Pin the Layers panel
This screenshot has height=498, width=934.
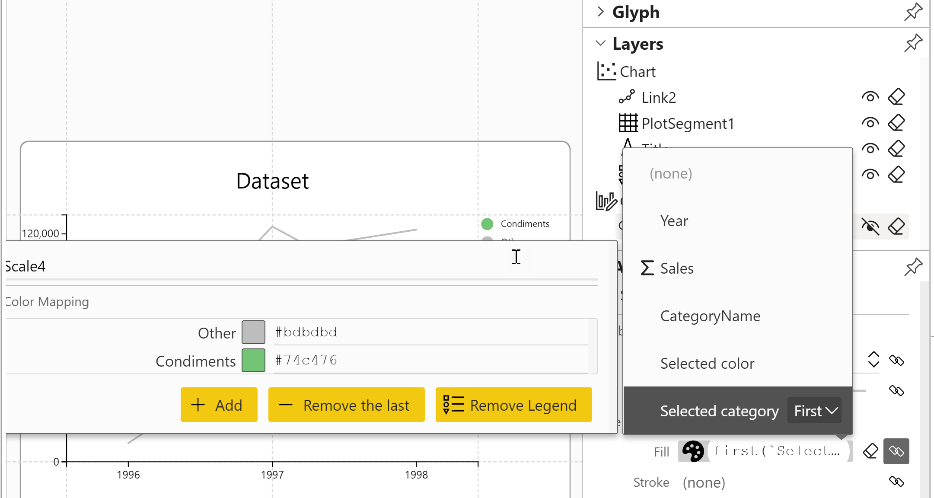tap(913, 43)
